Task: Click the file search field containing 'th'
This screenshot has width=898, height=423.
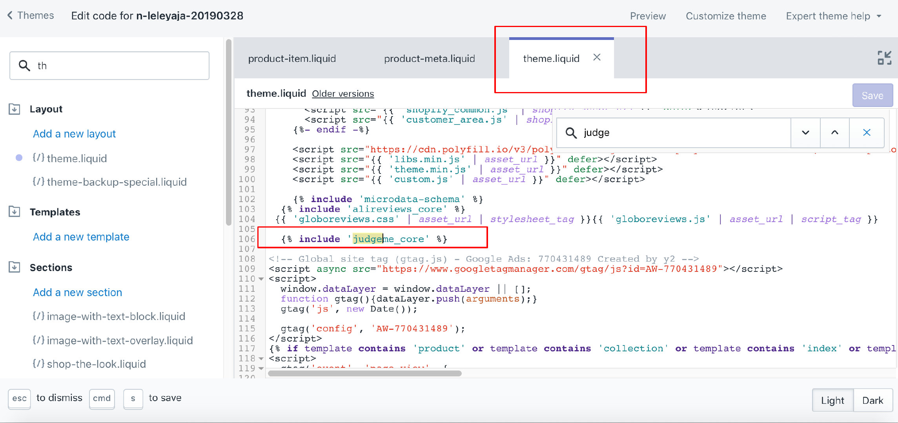Action: tap(109, 65)
